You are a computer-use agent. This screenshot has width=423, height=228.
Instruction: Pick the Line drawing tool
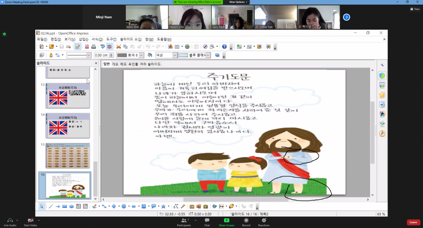coord(51,207)
